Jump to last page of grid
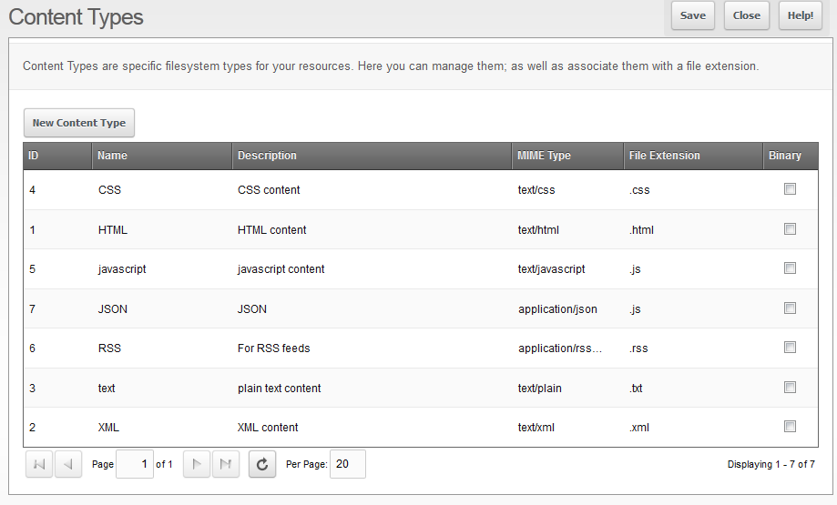837x505 pixels. (226, 464)
